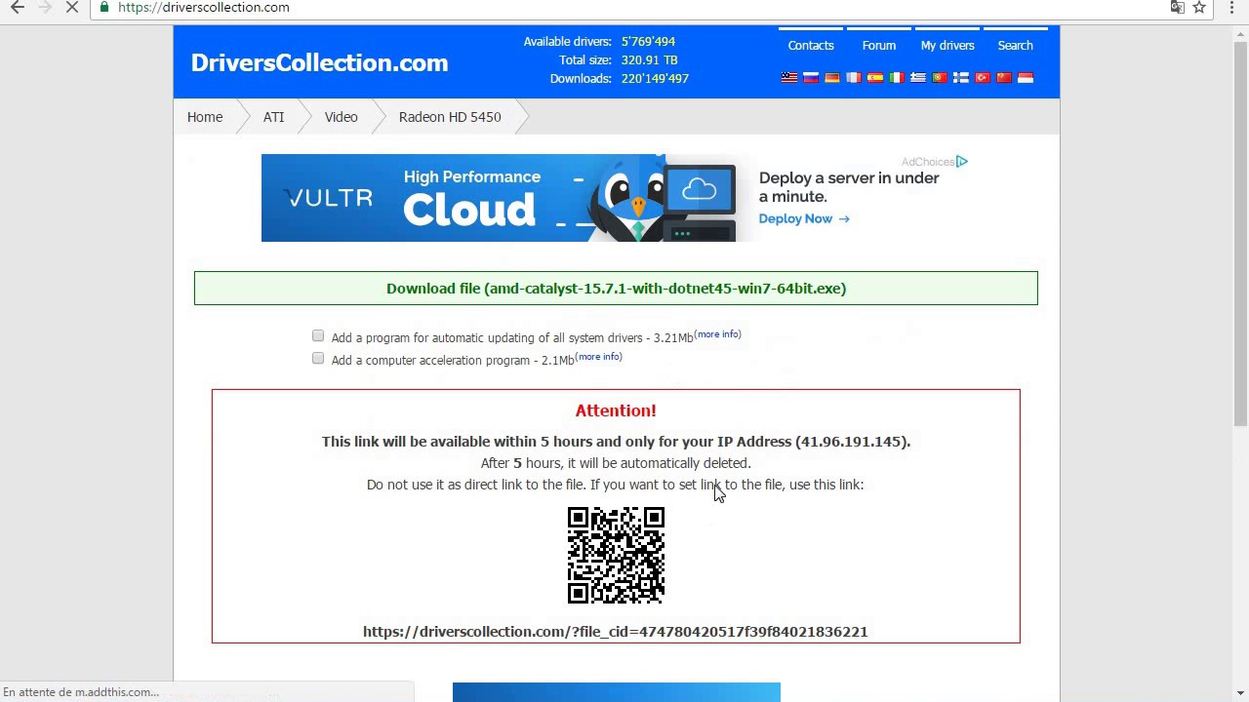Select the Turkish flag icon
Image resolution: width=1249 pixels, height=702 pixels.
click(x=983, y=78)
